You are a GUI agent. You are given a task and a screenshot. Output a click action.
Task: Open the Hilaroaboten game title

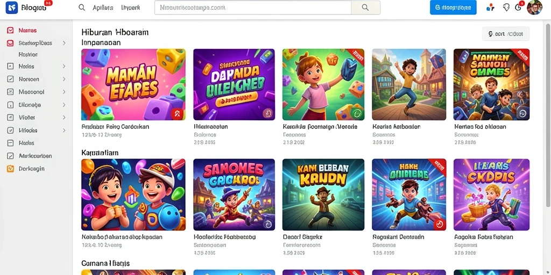[211, 127]
